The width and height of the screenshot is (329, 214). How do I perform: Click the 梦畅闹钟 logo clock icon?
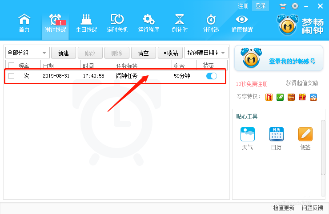(x=288, y=25)
